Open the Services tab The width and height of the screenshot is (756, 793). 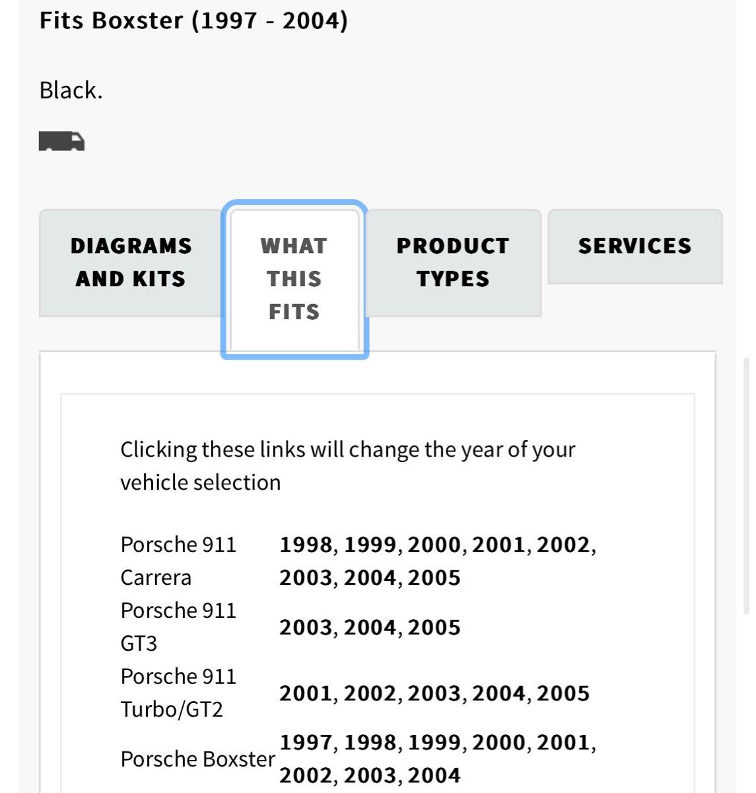click(635, 246)
